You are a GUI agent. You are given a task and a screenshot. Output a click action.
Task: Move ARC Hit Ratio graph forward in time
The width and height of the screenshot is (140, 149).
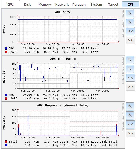click(130, 87)
